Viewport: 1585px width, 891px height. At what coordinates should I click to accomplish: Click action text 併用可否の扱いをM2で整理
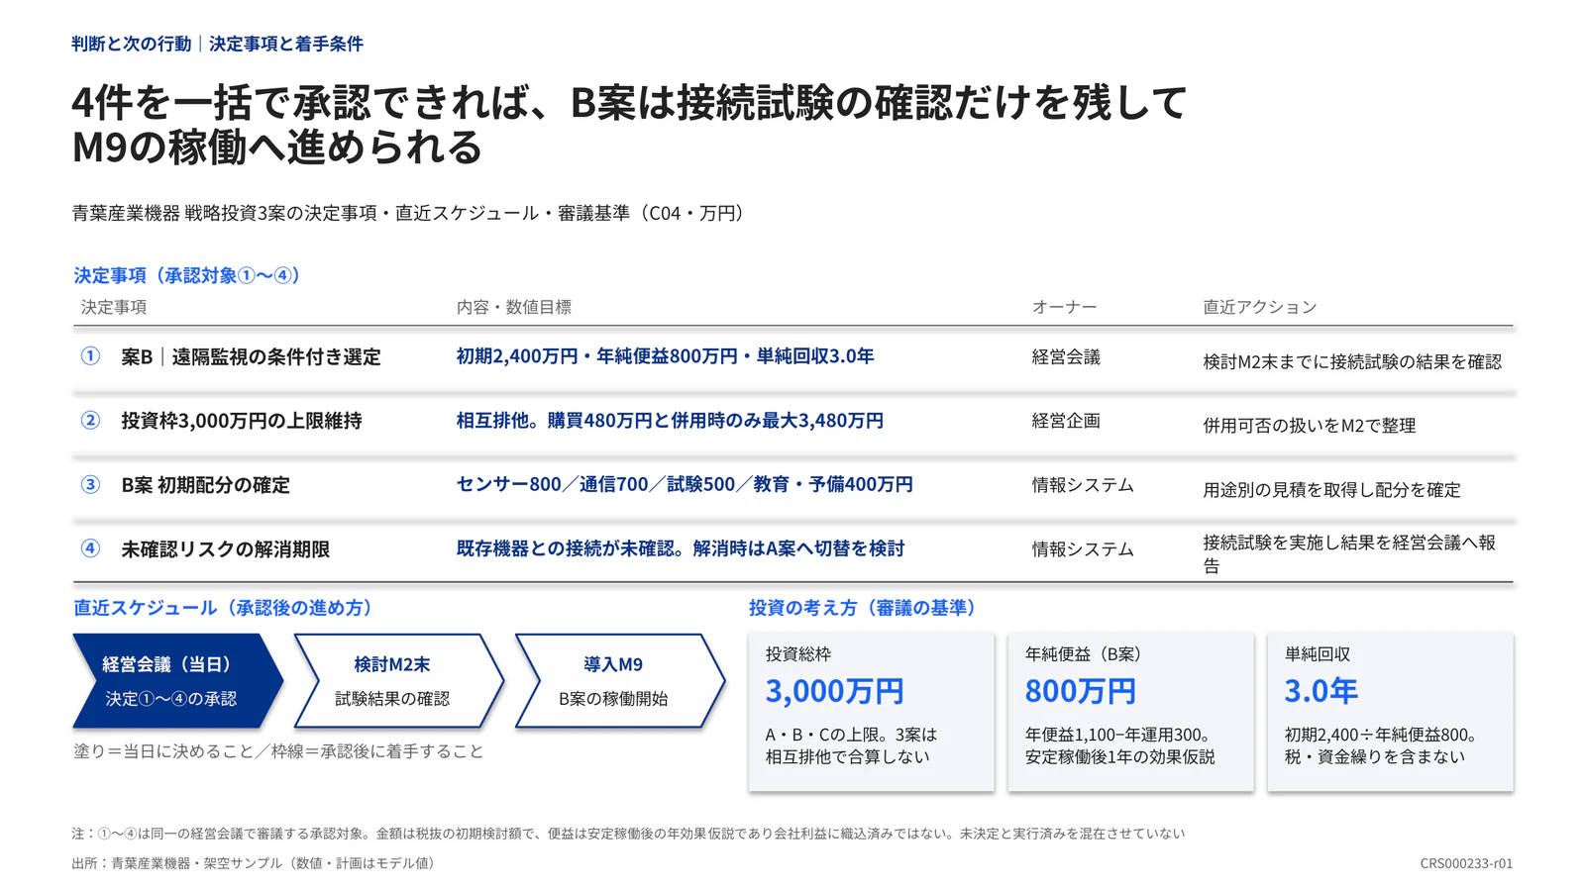click(1310, 426)
